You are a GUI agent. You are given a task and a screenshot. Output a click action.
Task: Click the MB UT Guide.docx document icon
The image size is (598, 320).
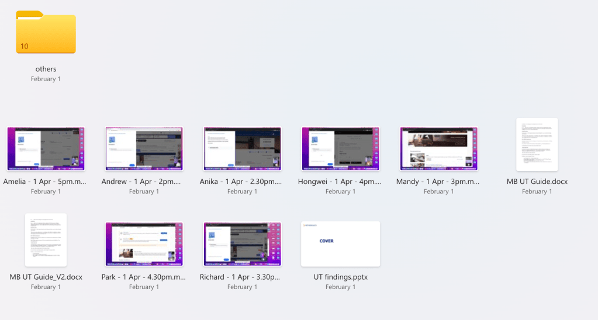click(x=537, y=144)
